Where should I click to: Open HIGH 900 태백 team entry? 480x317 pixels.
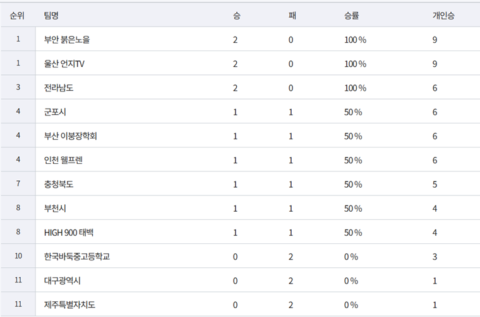pos(69,233)
